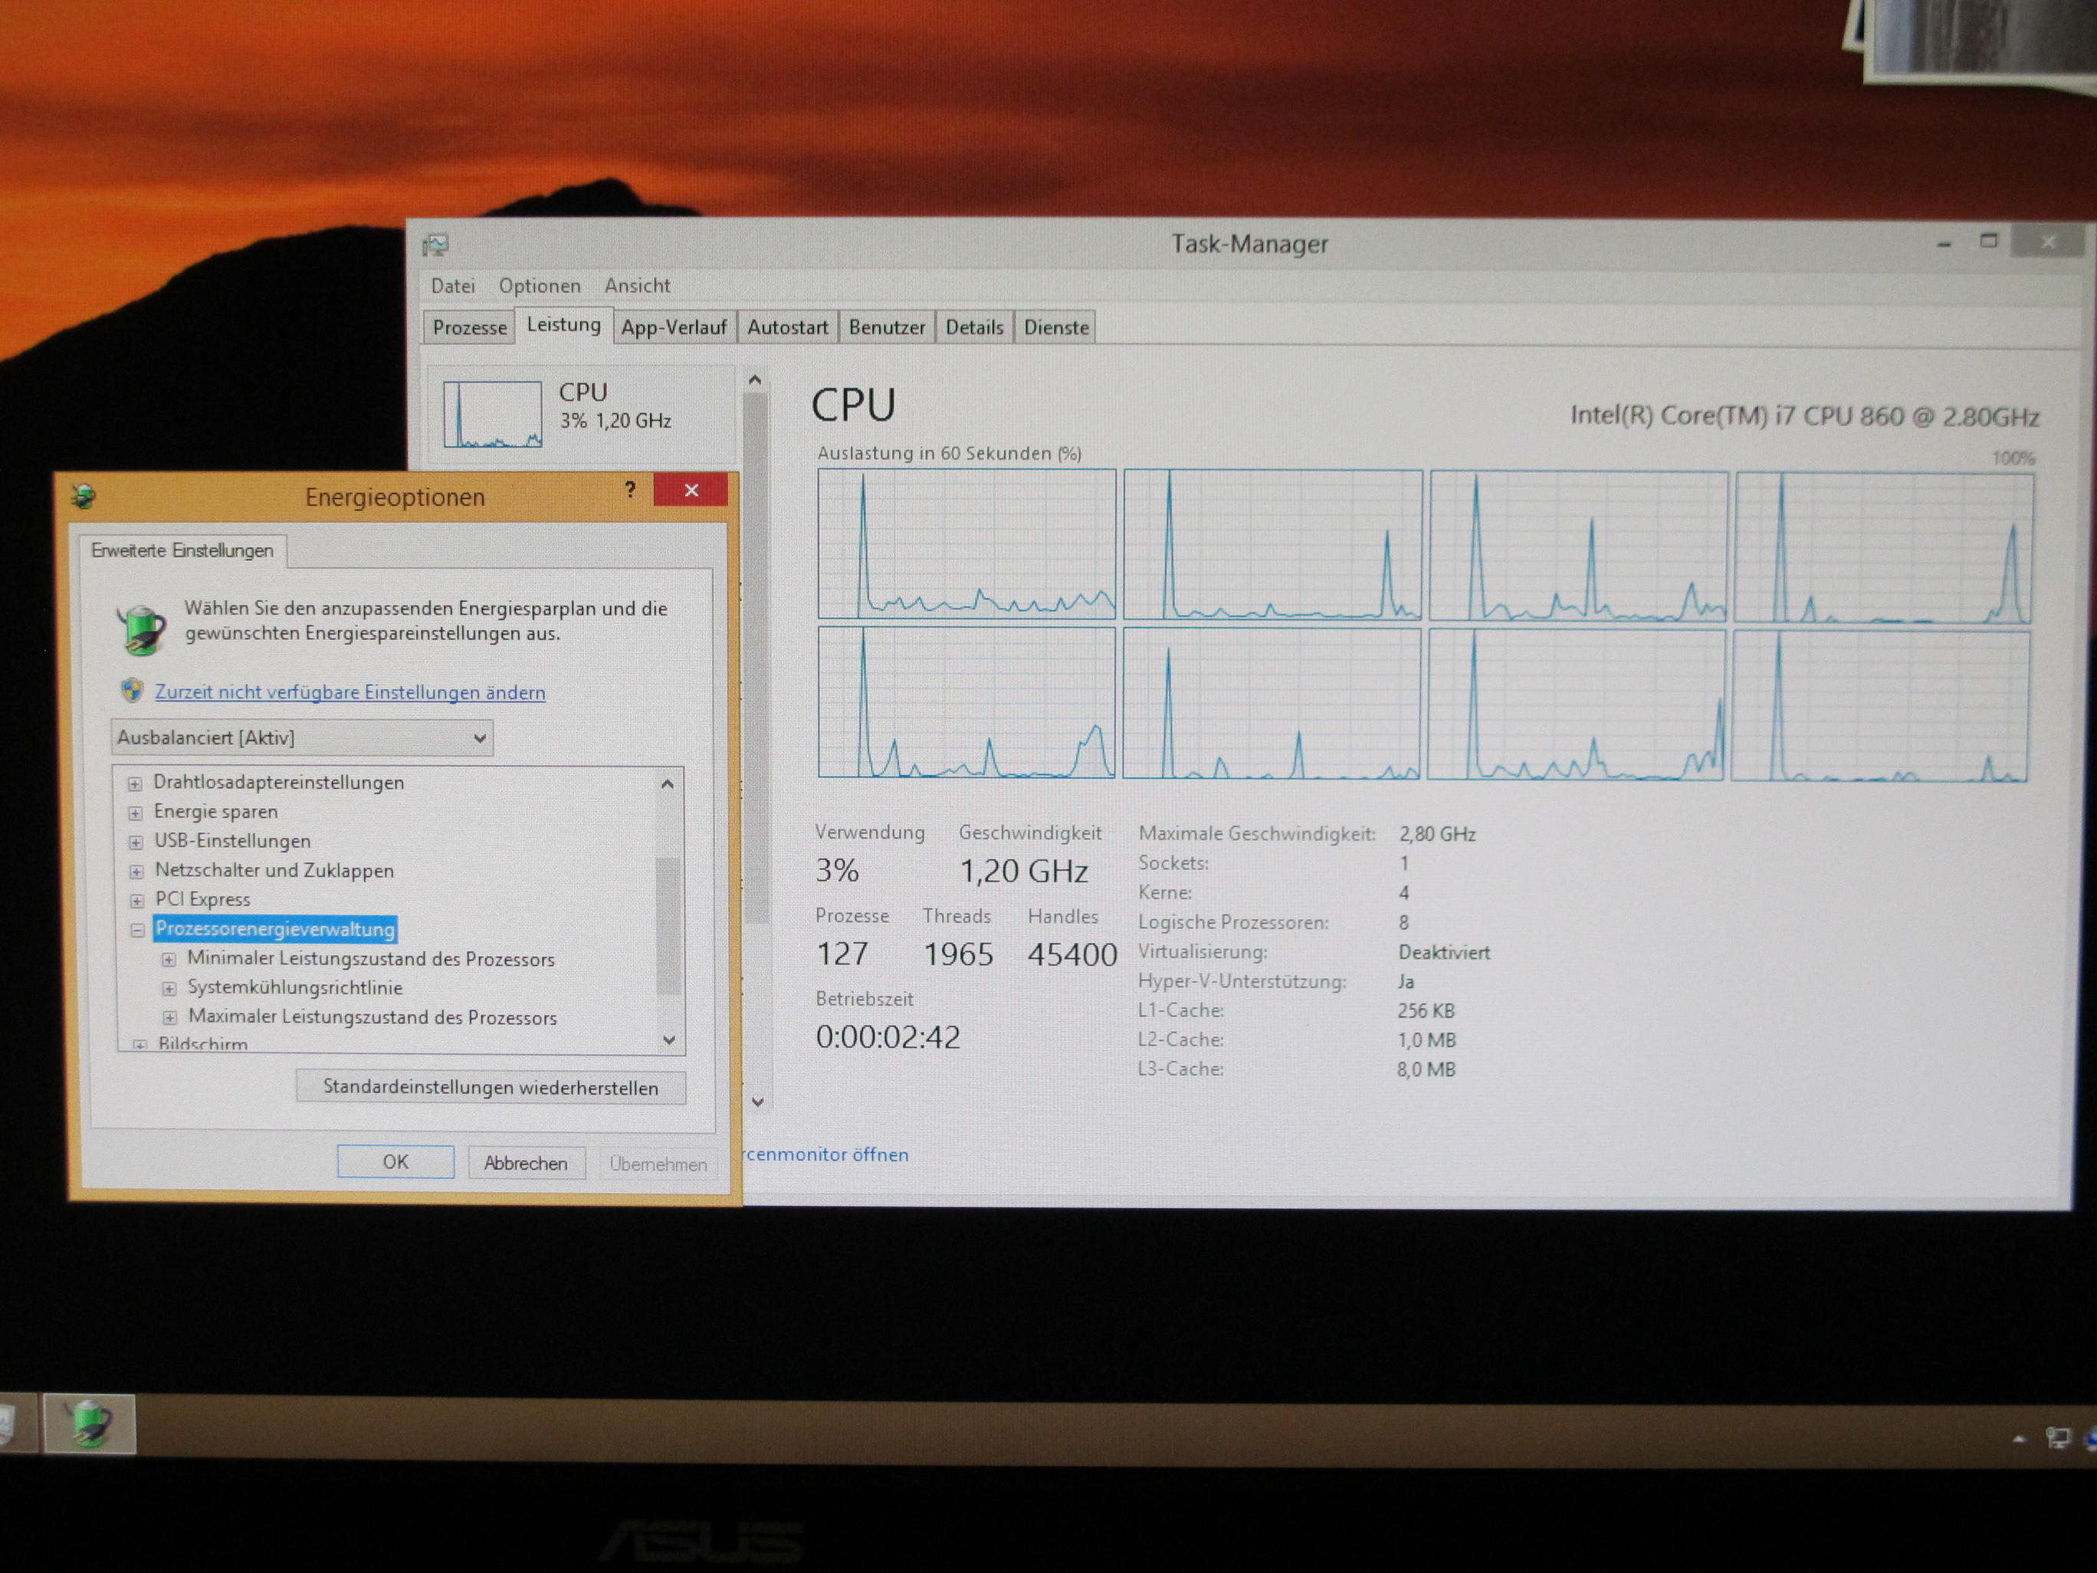Viewport: 2097px width, 1573px height.
Task: Open link Zurzeit nicht verfügbare Einstellungen ändern
Action: tap(349, 692)
